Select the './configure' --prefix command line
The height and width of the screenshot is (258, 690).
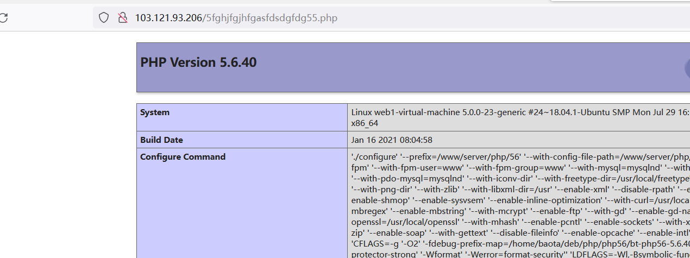click(520, 156)
